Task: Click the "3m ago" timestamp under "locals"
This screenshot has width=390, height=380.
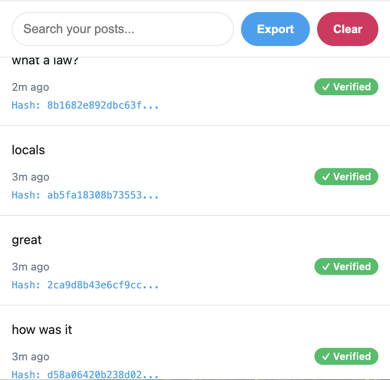Action: pos(30,177)
